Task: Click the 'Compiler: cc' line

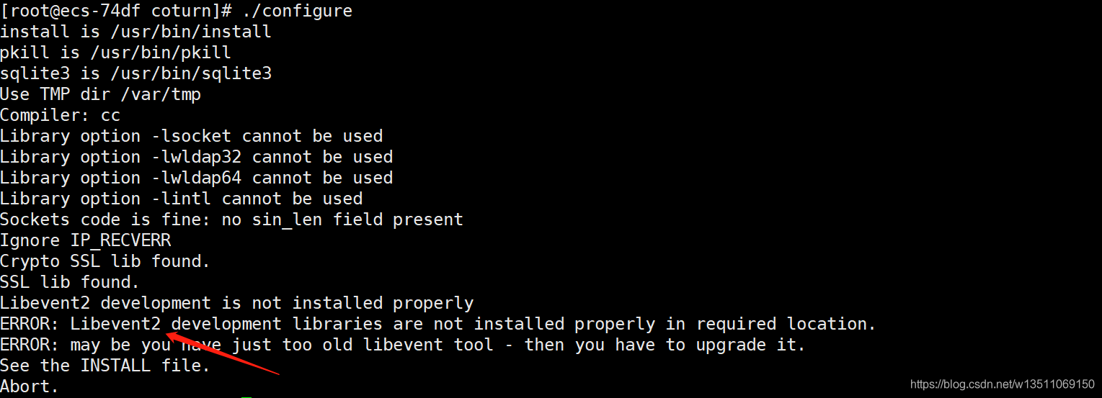Action: [x=60, y=115]
